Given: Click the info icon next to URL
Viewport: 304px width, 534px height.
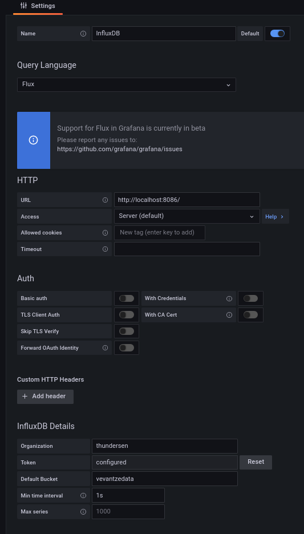Looking at the screenshot, I should pos(105,200).
